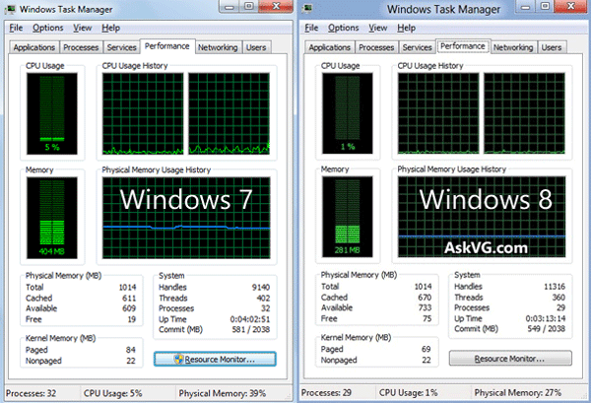Open File menu in Windows 8 Task Manager

pos(311,28)
